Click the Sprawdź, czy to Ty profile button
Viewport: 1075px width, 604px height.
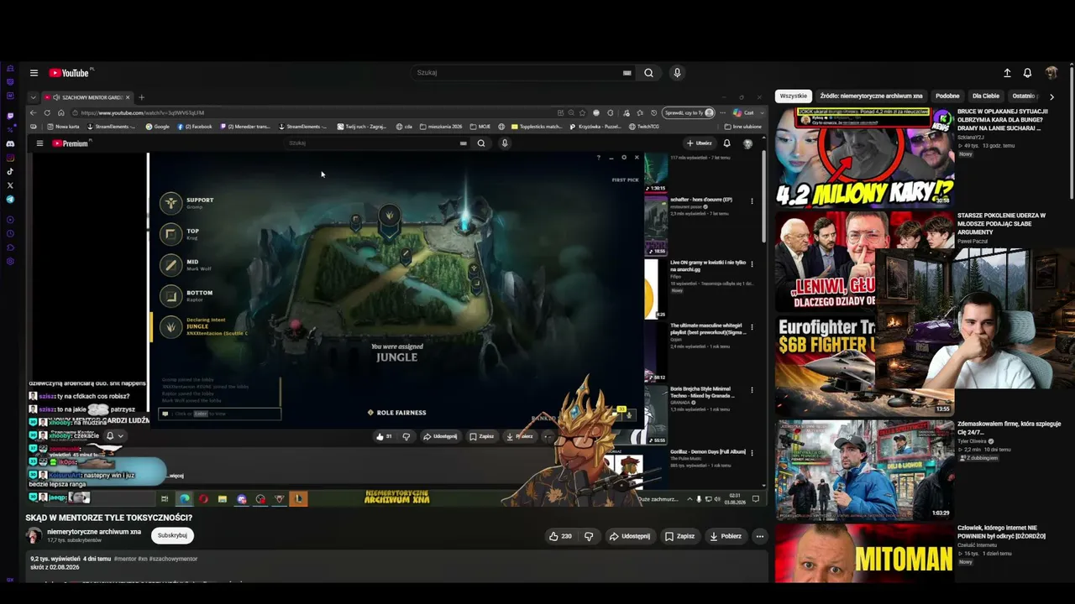689,112
